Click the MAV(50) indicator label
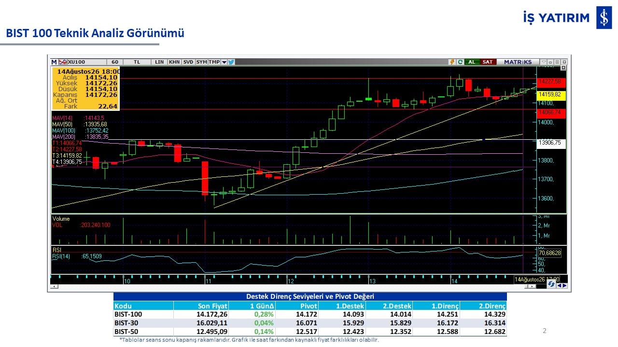 tap(80, 124)
